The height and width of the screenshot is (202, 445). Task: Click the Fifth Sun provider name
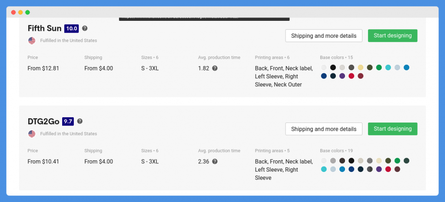[45, 28]
